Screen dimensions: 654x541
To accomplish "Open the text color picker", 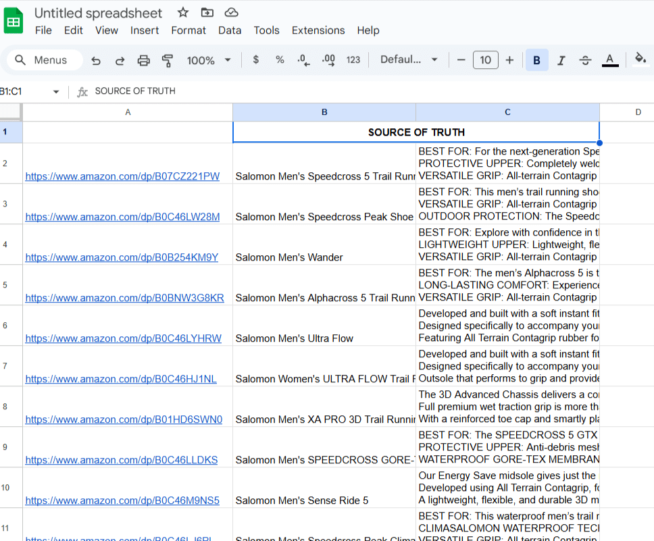I will pos(610,60).
